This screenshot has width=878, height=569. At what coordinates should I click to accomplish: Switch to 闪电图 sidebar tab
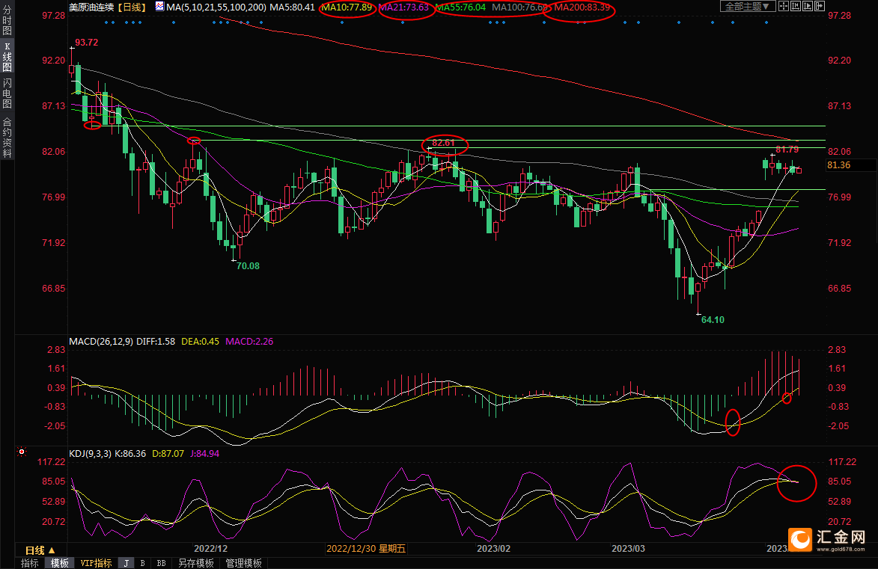[7, 93]
